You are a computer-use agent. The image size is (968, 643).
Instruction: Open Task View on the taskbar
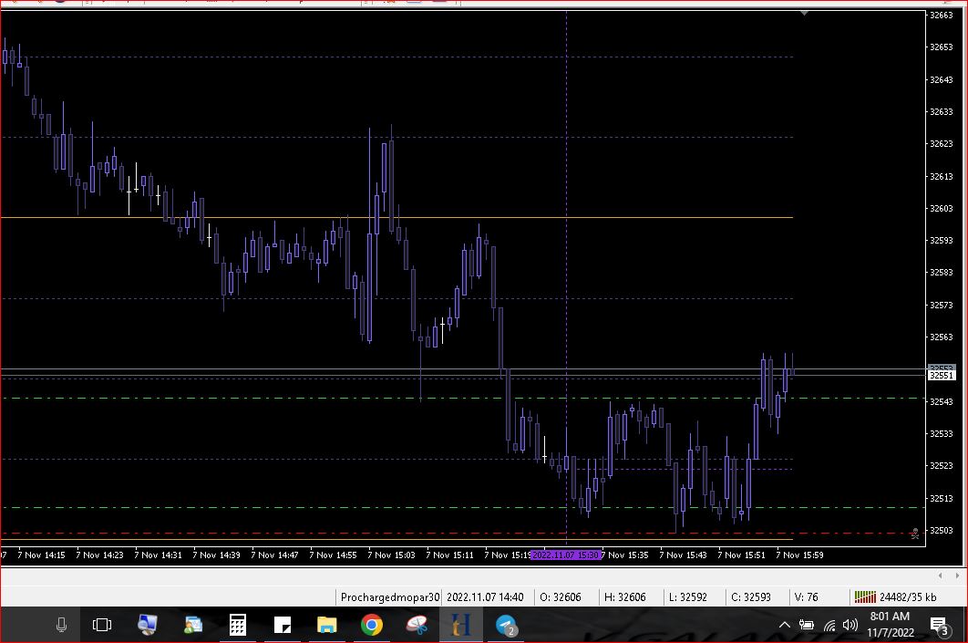point(102,625)
